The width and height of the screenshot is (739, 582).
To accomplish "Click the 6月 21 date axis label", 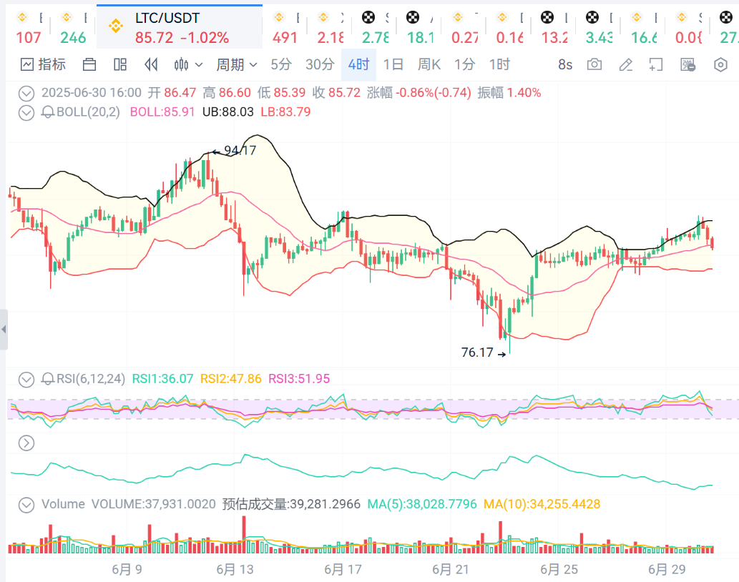I will [451, 569].
